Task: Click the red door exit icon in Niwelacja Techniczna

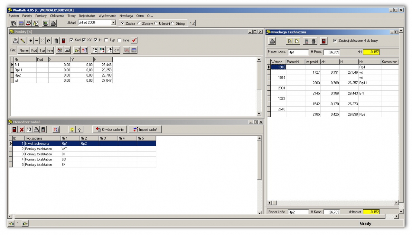Action: tap(324, 41)
